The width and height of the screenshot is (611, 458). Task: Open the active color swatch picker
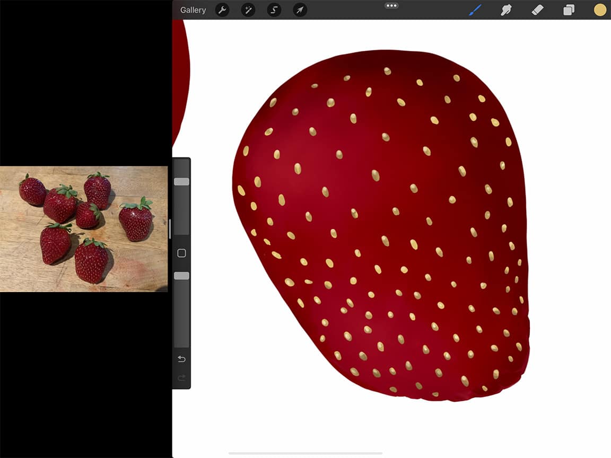point(599,10)
